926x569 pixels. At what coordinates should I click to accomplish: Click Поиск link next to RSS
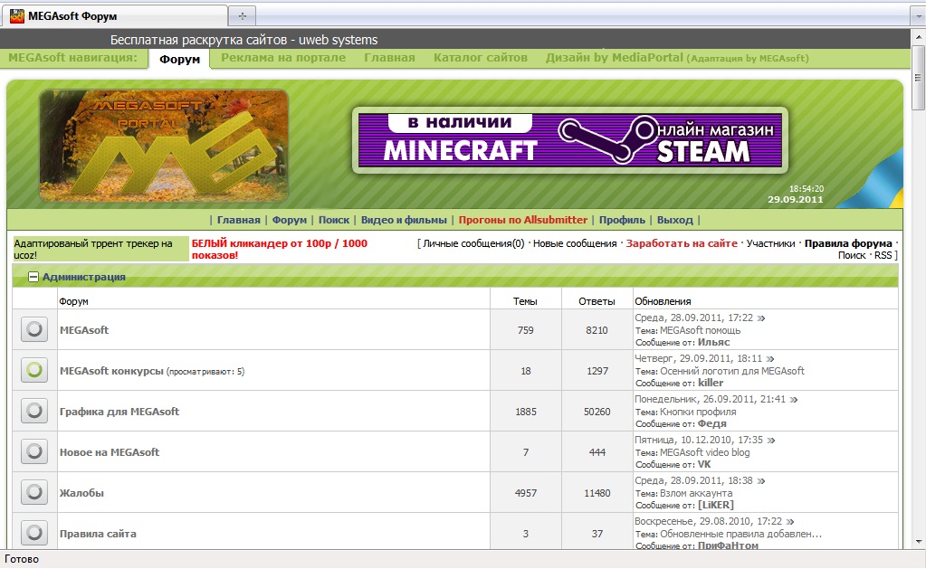click(x=852, y=255)
